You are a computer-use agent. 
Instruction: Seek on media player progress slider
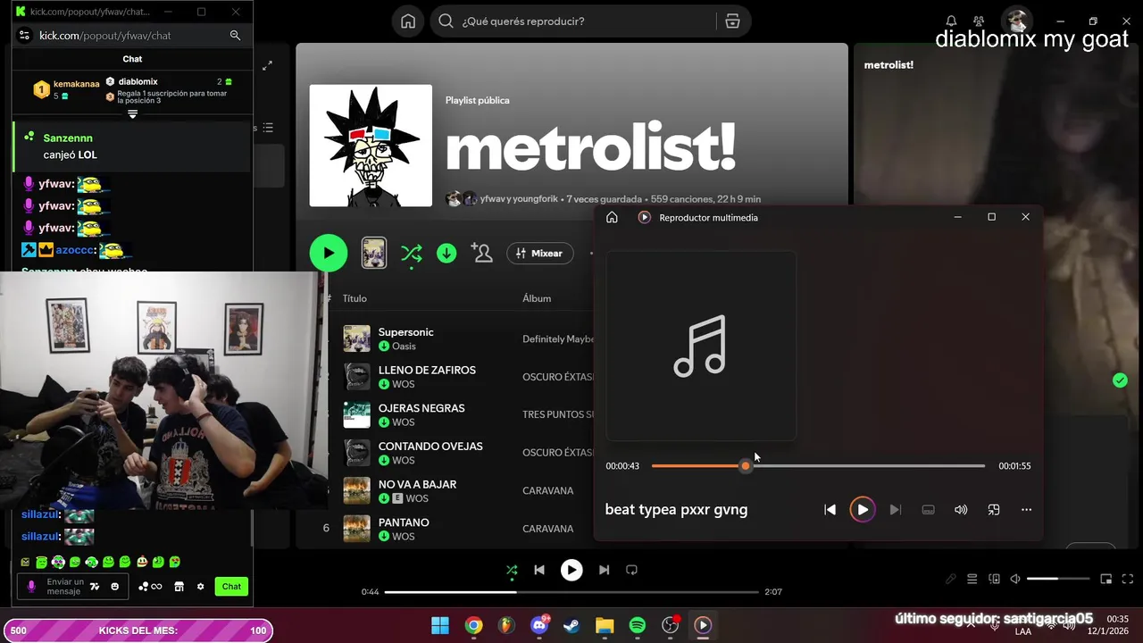pyautogui.click(x=818, y=466)
